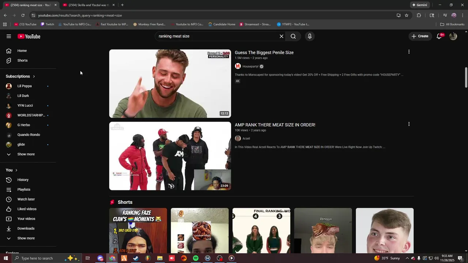Viewport: 468px width, 263px height.
Task: Open the YouTube hamburger guide menu
Action: [x=9, y=36]
